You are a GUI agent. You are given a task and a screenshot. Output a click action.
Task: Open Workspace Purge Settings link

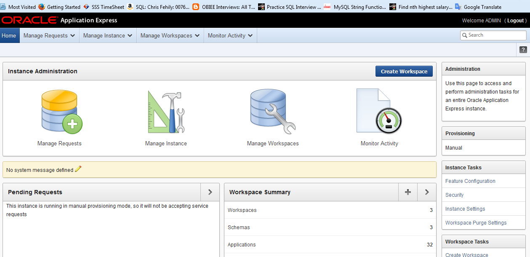pyautogui.click(x=476, y=223)
